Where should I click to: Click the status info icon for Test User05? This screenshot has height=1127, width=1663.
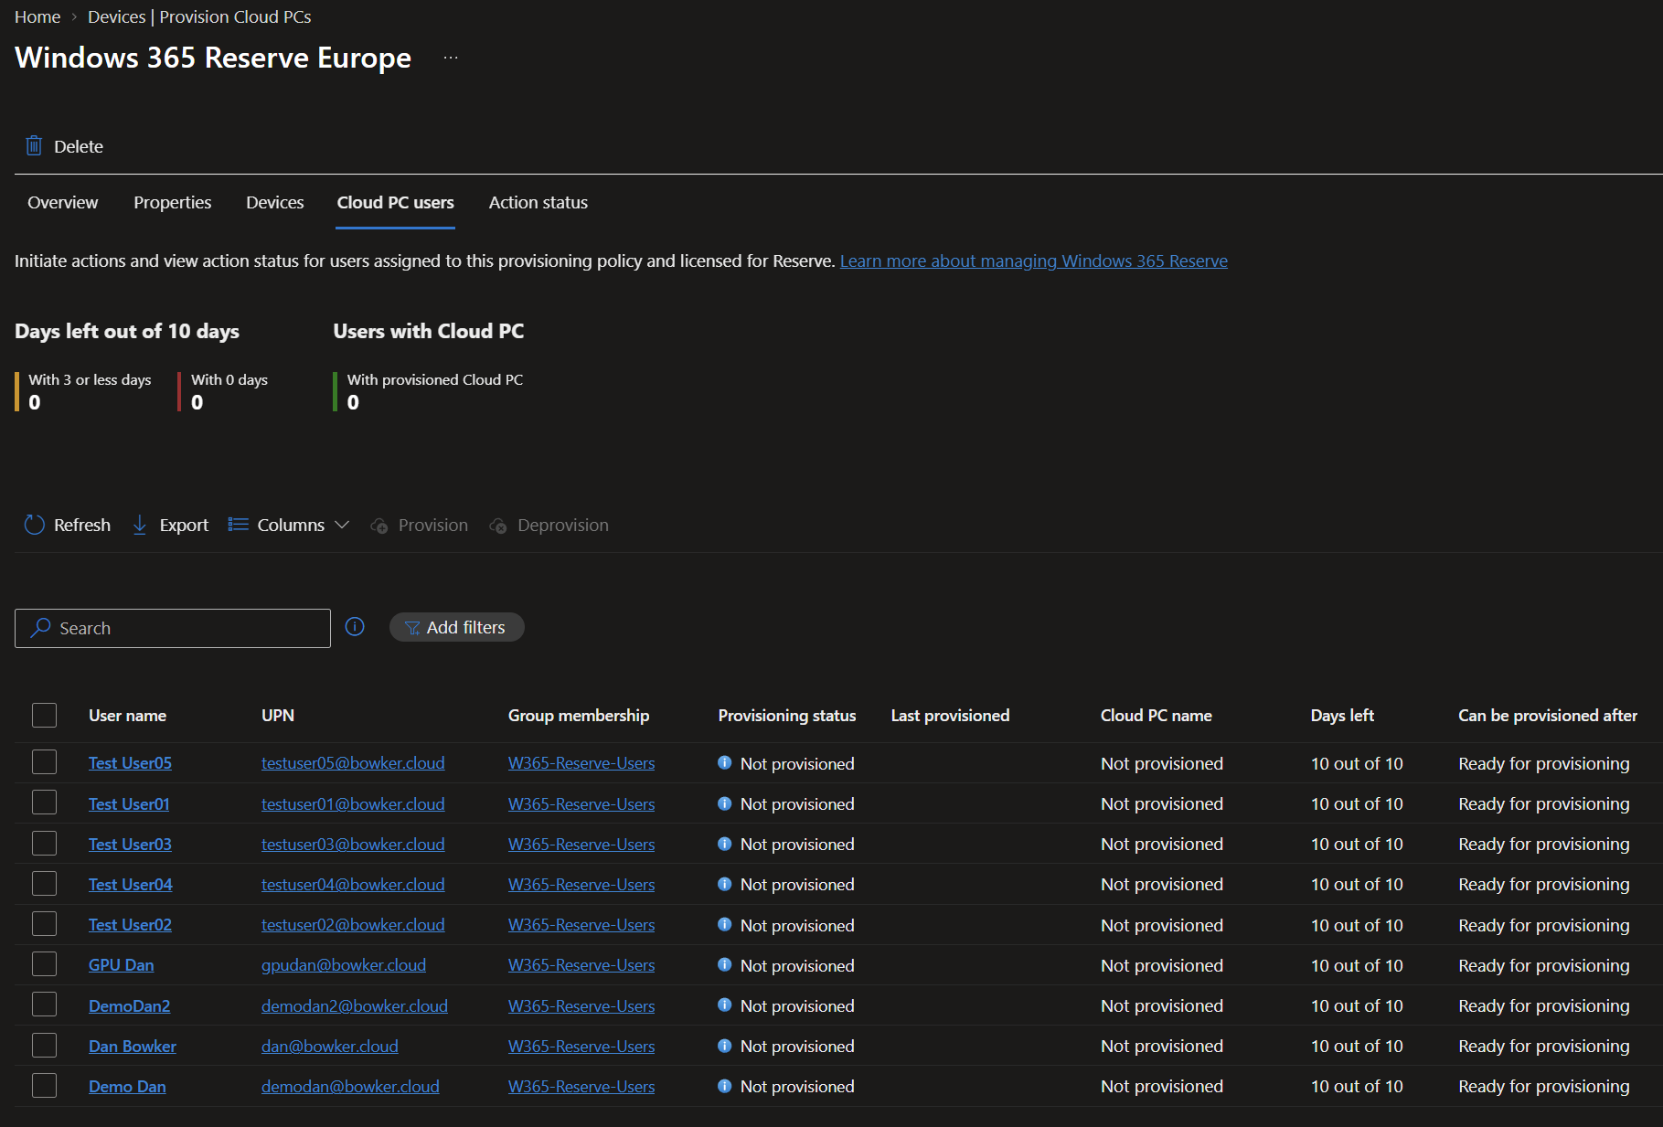coord(724,762)
